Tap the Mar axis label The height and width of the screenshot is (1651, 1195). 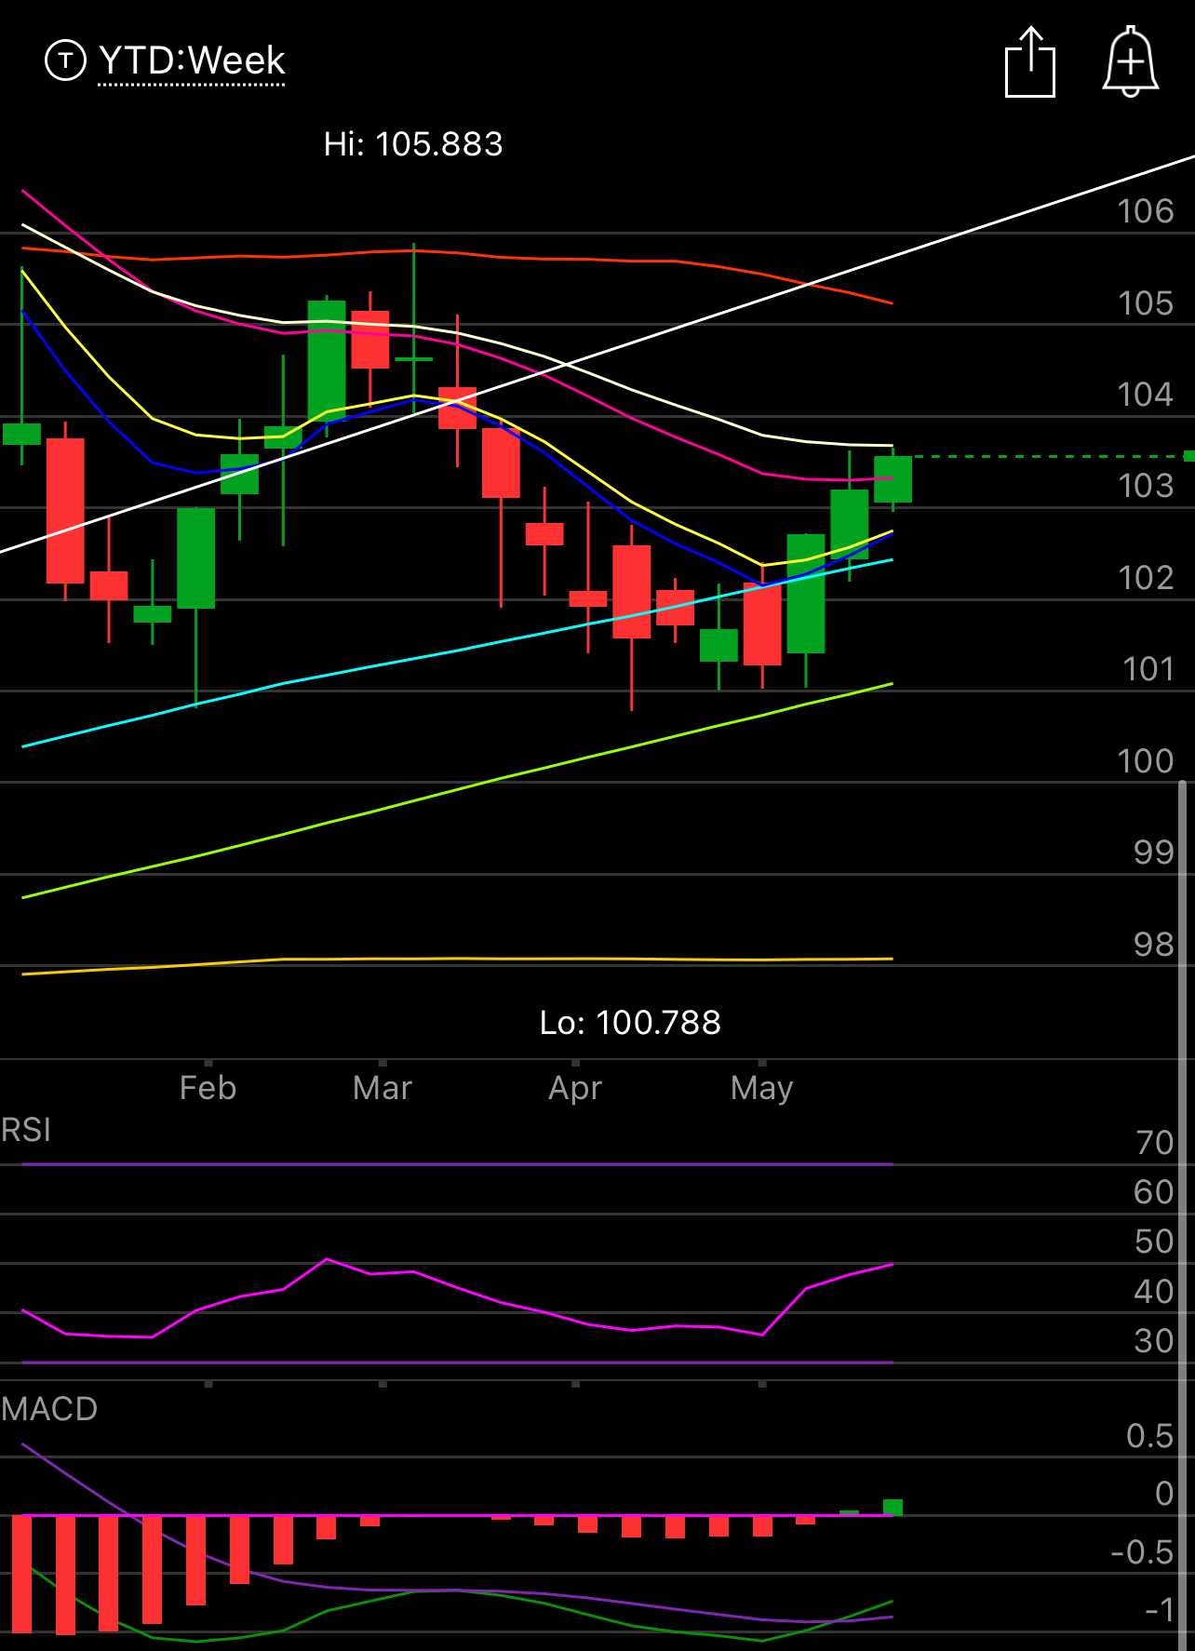[383, 1088]
